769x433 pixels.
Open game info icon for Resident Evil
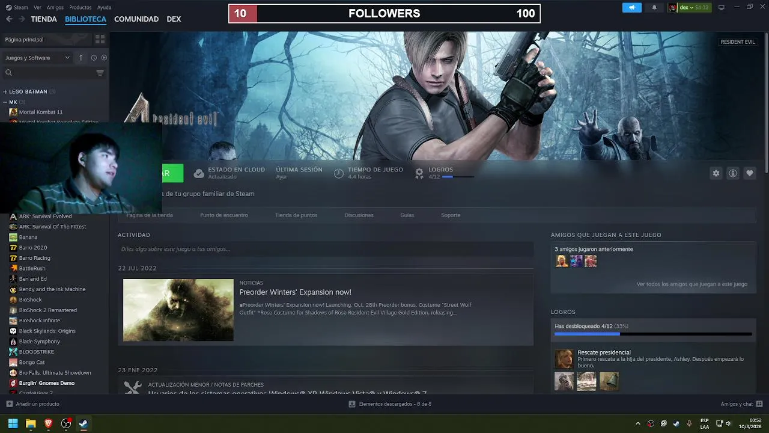click(732, 173)
